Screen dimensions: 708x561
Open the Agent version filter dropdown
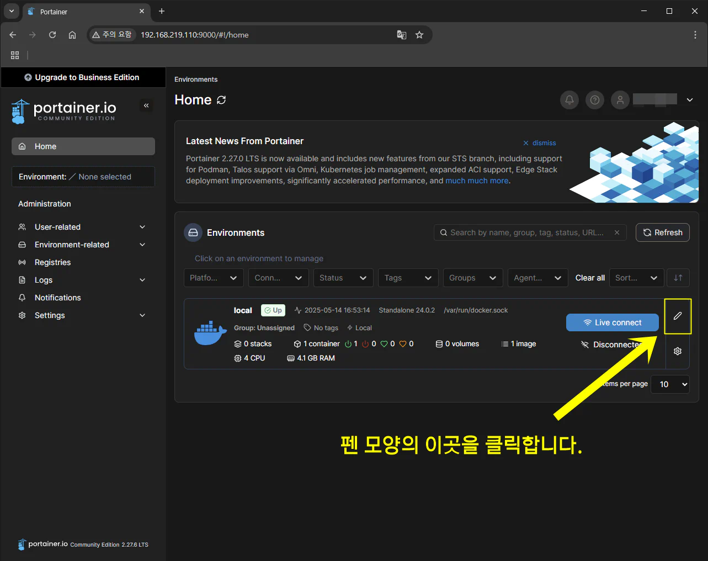(538, 278)
